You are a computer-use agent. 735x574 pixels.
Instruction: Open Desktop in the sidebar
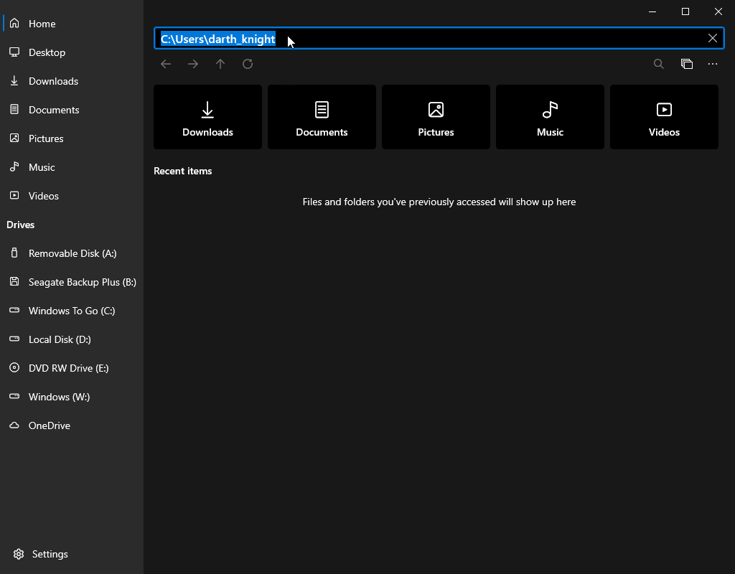click(x=72, y=52)
